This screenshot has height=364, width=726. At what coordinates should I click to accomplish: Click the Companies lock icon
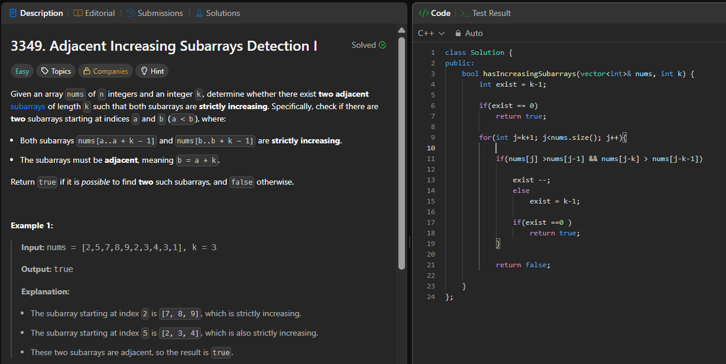coord(87,71)
